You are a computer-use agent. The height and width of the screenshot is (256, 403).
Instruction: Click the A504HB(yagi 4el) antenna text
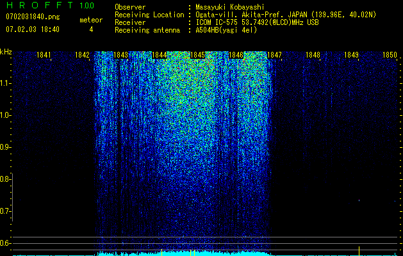coord(226,30)
